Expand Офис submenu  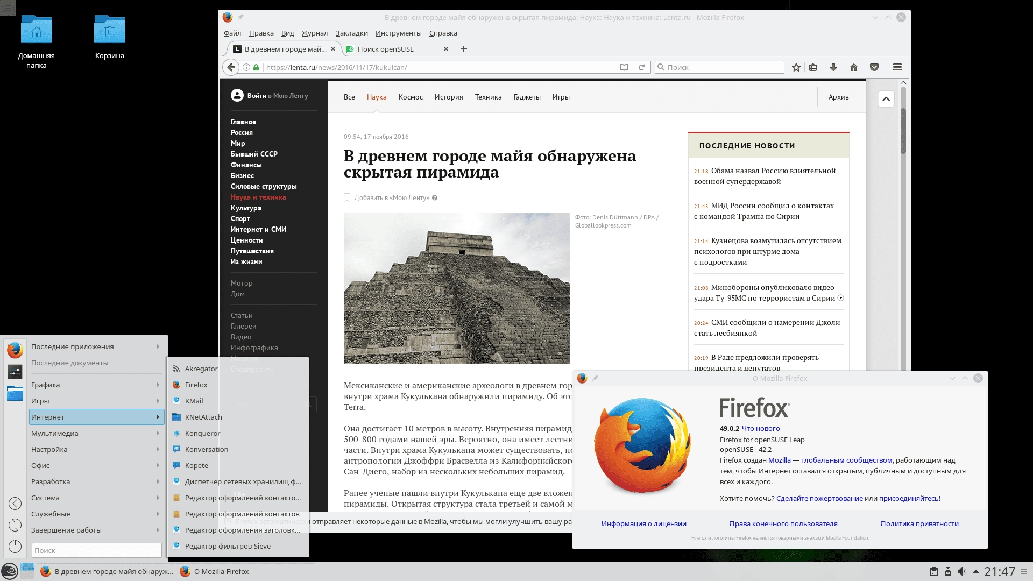click(96, 466)
